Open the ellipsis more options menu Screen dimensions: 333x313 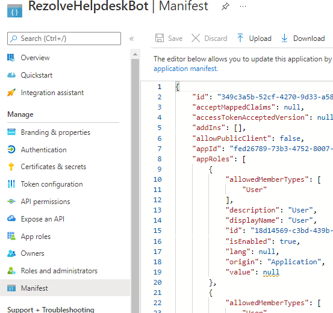click(x=243, y=7)
